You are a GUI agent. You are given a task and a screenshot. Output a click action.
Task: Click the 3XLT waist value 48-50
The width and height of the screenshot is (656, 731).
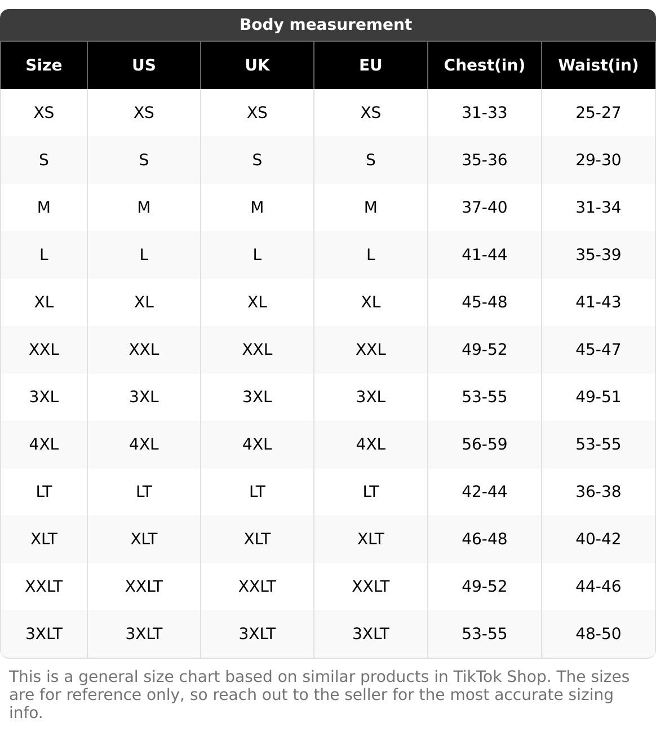pyautogui.click(x=598, y=634)
